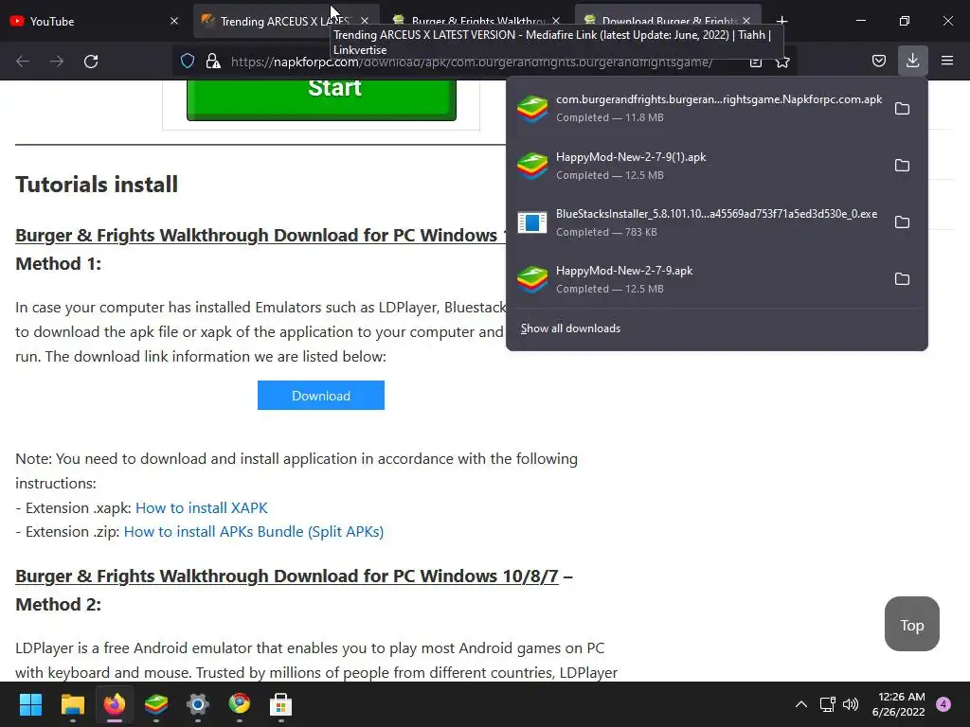The width and height of the screenshot is (970, 727).
Task: Open volume control in tray
Action: (852, 704)
